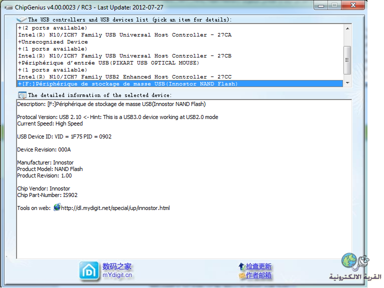Click the 'Chip Vendor: Innostor' line
The width and height of the screenshot is (384, 288).
(x=43, y=188)
